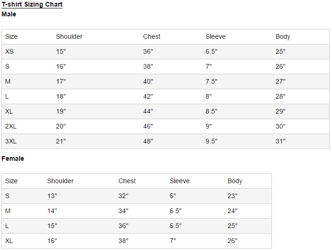This screenshot has height=250, width=332.
Task: Click the Male table Sleeve header
Action: click(215, 36)
